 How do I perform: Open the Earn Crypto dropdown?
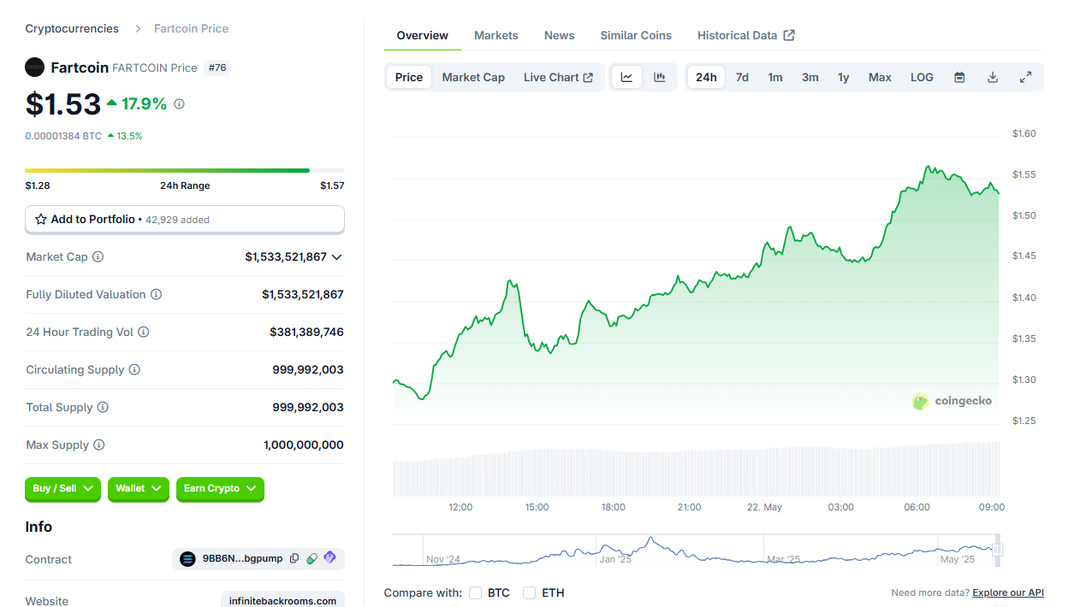(220, 488)
